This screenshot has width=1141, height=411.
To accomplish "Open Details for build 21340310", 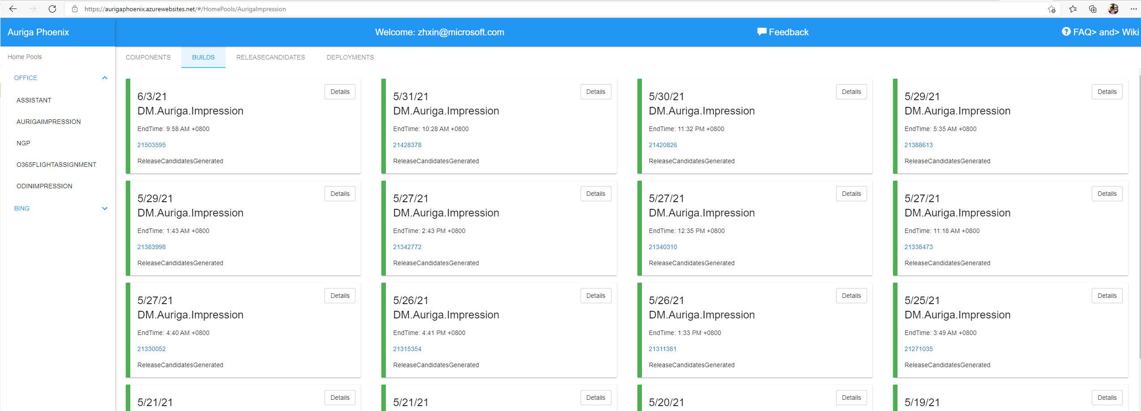I will 851,194.
